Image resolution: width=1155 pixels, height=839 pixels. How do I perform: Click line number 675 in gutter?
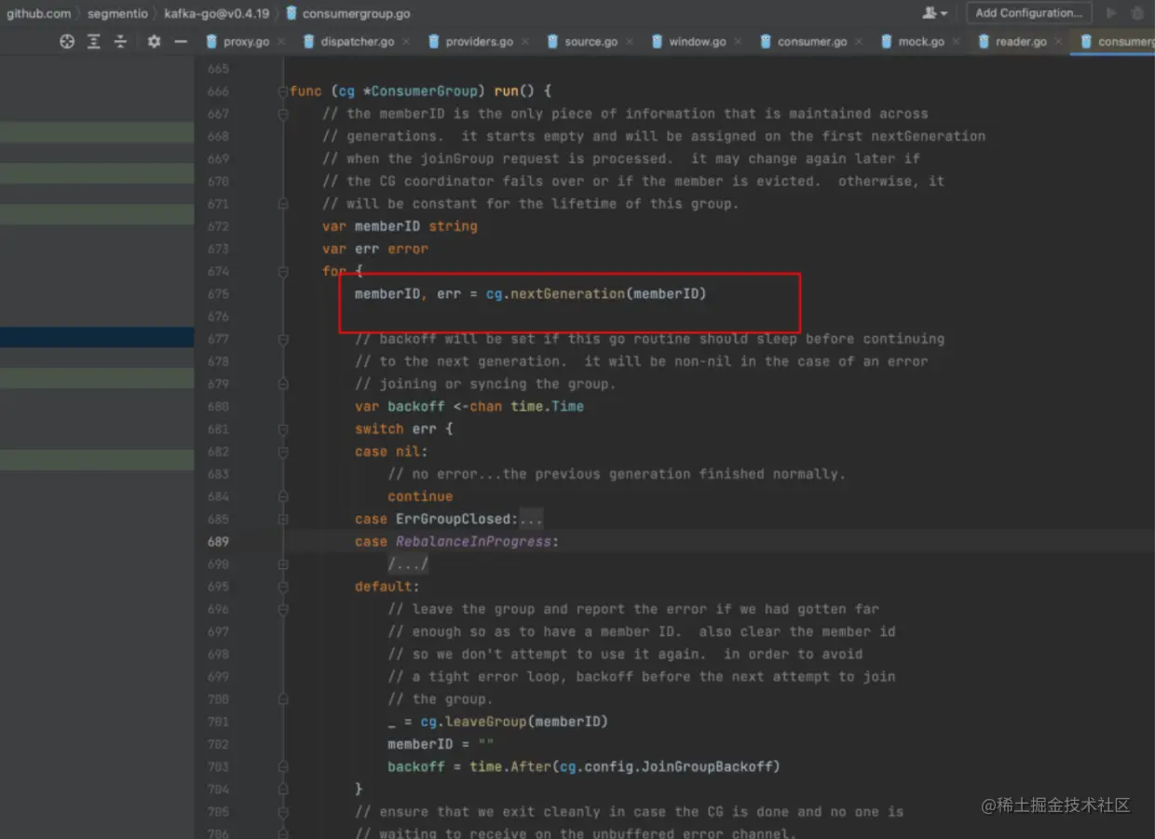pos(218,294)
